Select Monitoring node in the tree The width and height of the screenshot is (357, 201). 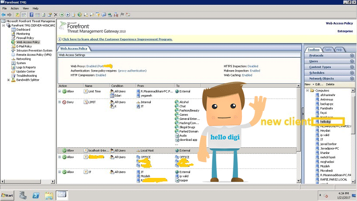coord(23,34)
